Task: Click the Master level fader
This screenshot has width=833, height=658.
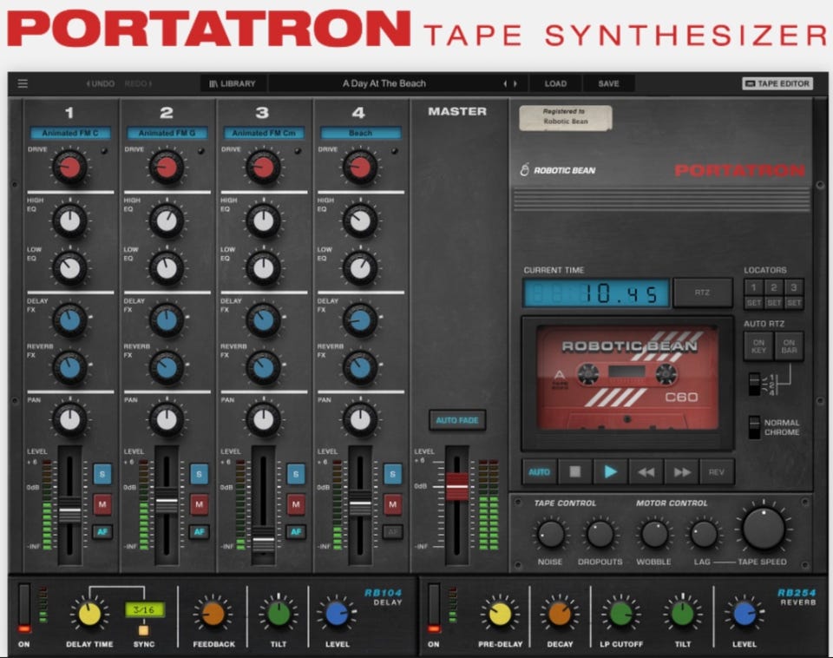Action: point(456,487)
